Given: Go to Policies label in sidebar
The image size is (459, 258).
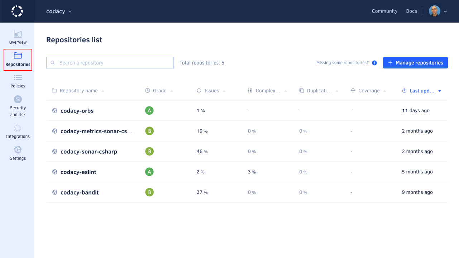Looking at the screenshot, I should [18, 86].
